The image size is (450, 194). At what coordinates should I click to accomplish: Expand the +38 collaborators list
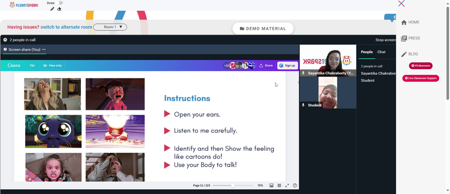(x=226, y=65)
